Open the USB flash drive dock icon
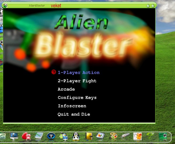Viewport: 175px width, 144px height. (x=125, y=136)
